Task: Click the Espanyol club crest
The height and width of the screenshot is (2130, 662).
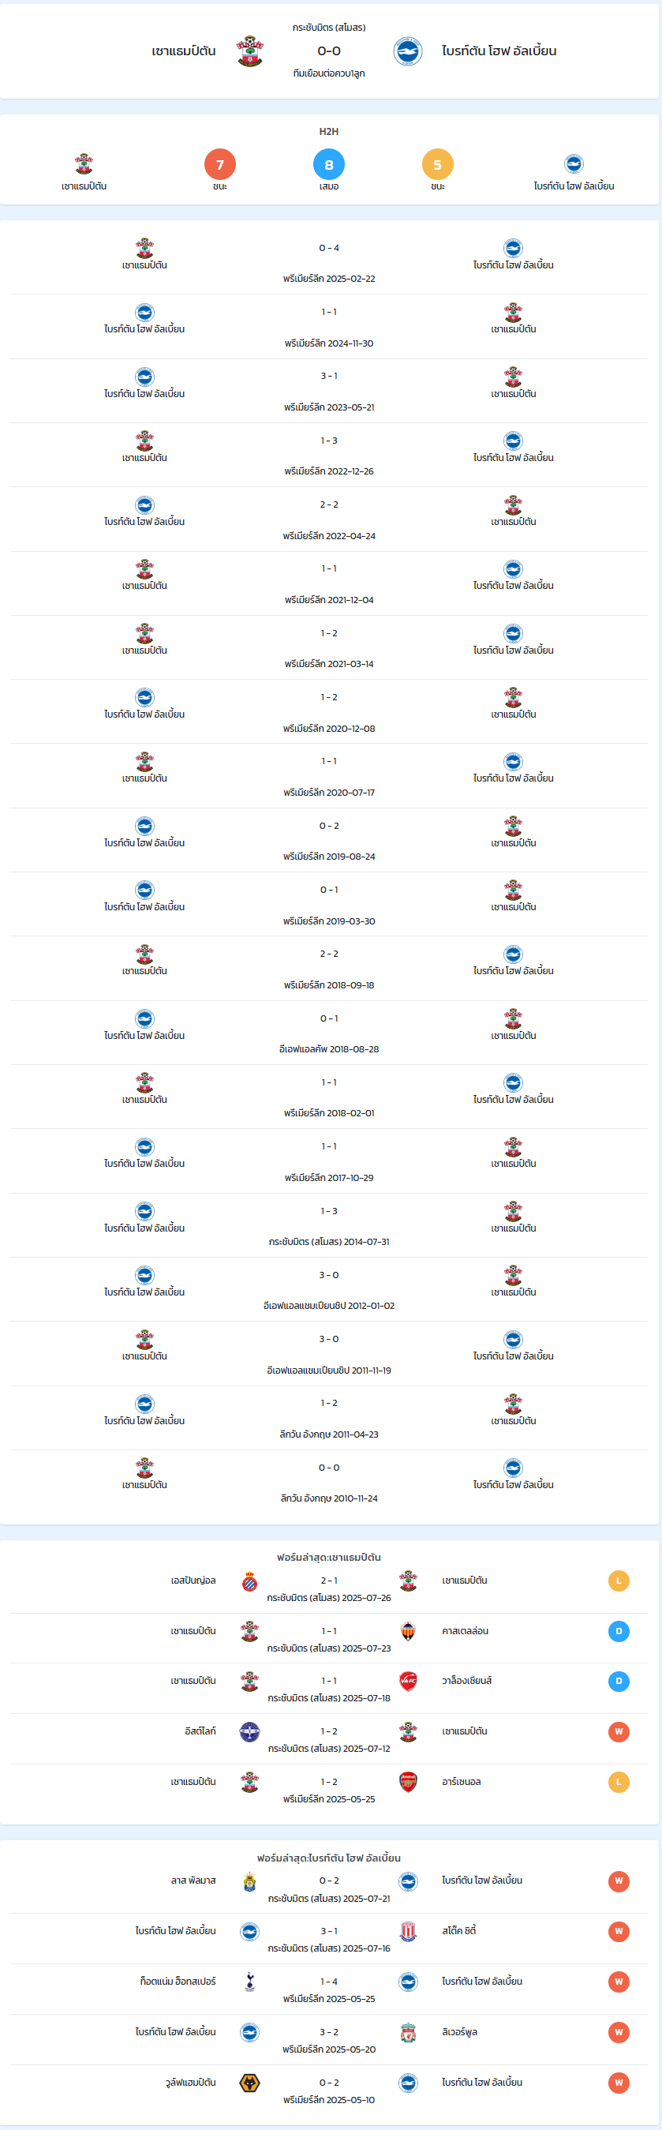Action: 249,1581
